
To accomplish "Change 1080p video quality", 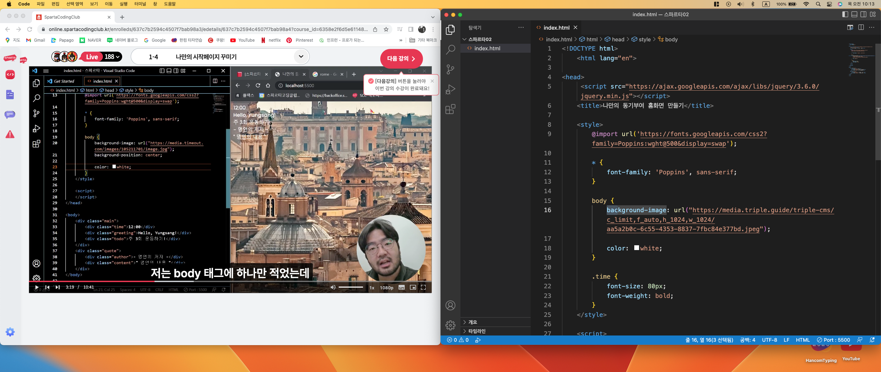I will click(x=386, y=288).
